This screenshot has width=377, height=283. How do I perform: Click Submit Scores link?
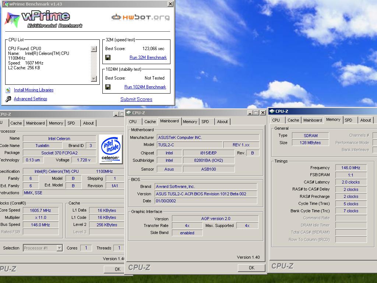click(136, 99)
